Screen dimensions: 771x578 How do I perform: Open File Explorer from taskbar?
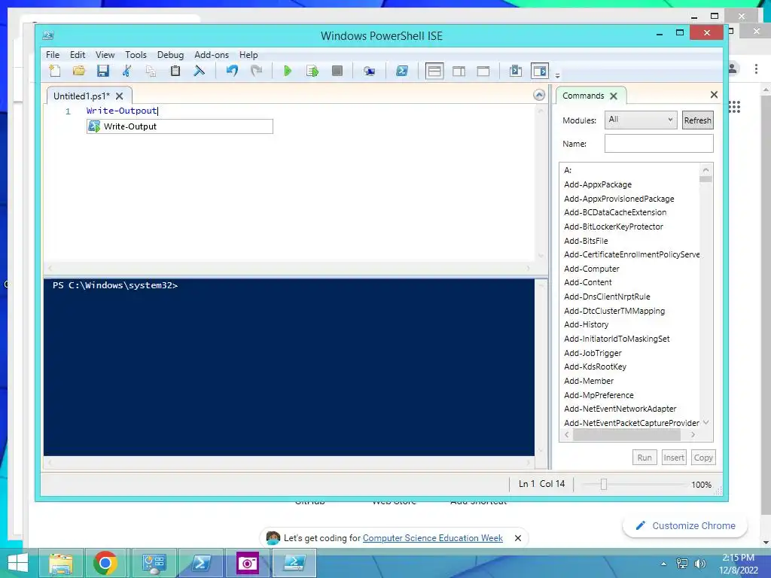tap(61, 563)
